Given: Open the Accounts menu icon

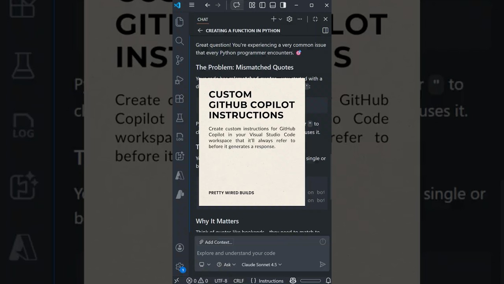Looking at the screenshot, I should coord(180,248).
